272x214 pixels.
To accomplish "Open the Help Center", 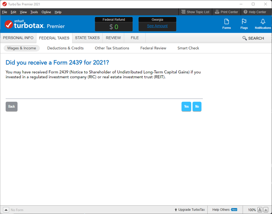I will (255, 12).
